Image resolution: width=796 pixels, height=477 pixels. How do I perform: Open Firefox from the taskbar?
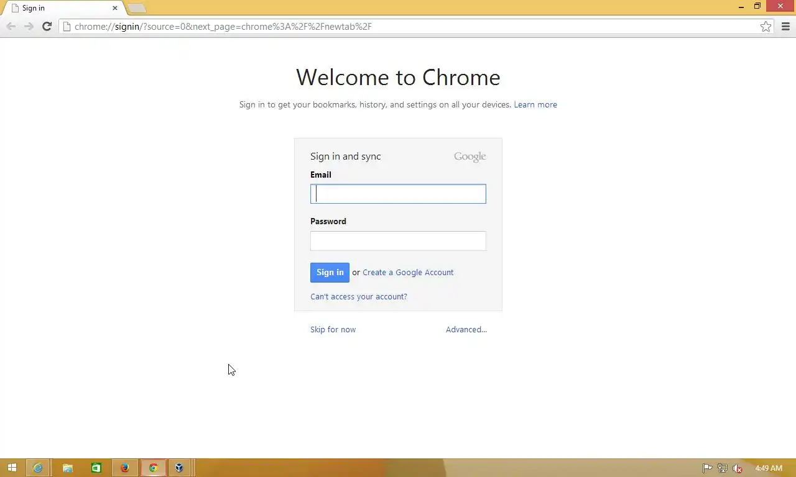[x=125, y=468]
